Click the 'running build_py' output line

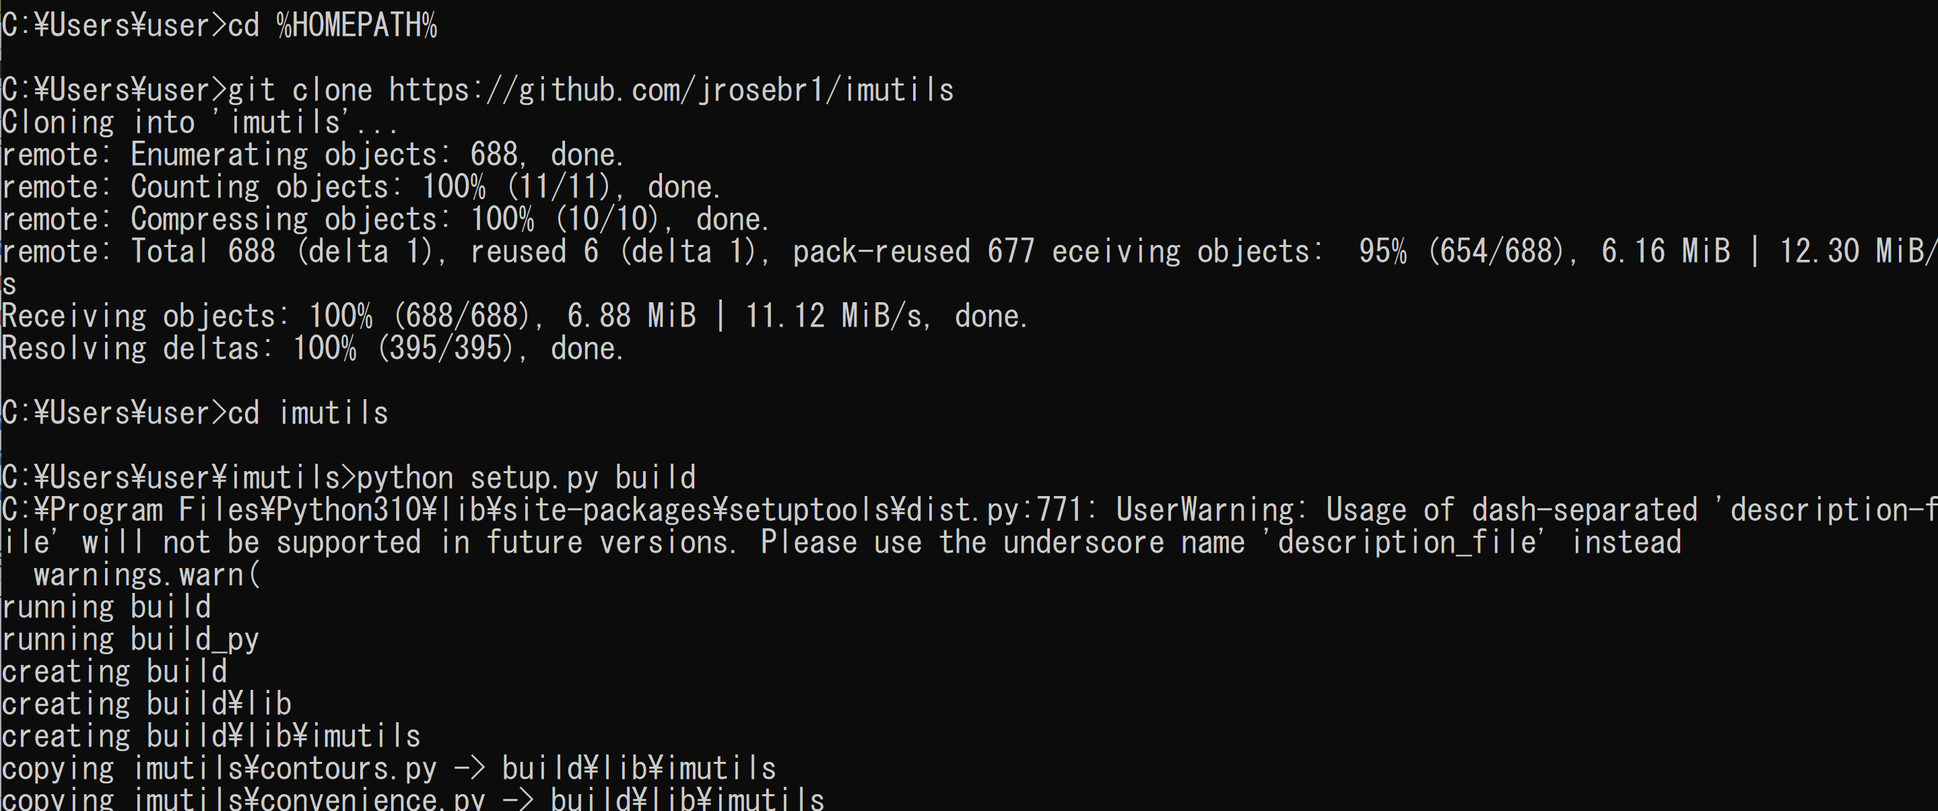pos(130,639)
